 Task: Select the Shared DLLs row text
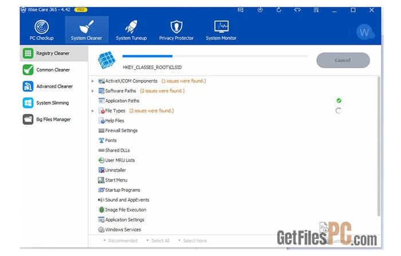[117, 151]
